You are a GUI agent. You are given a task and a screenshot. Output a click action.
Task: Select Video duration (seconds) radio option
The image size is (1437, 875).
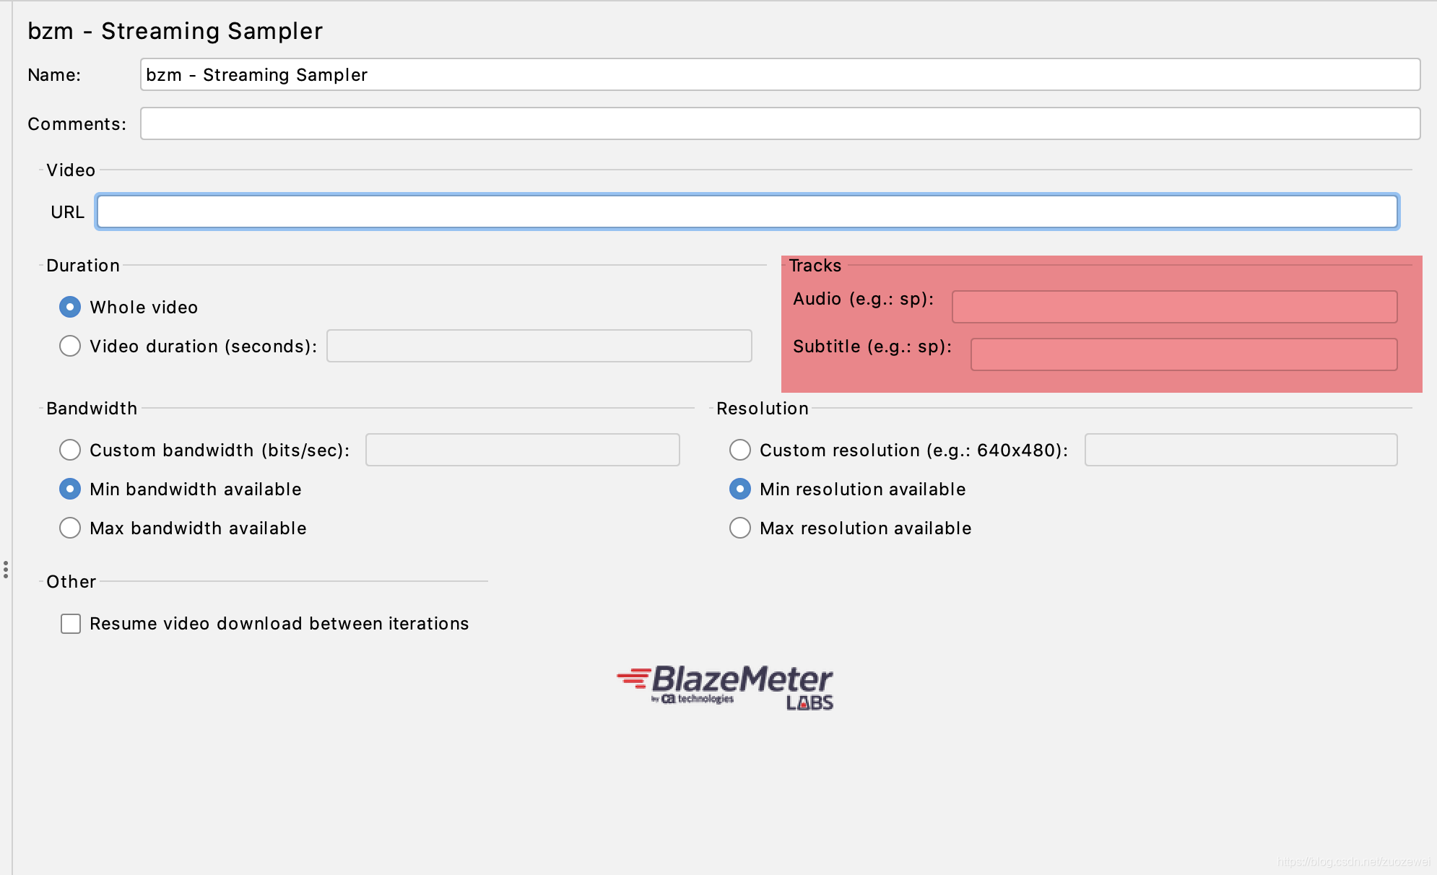(x=70, y=346)
